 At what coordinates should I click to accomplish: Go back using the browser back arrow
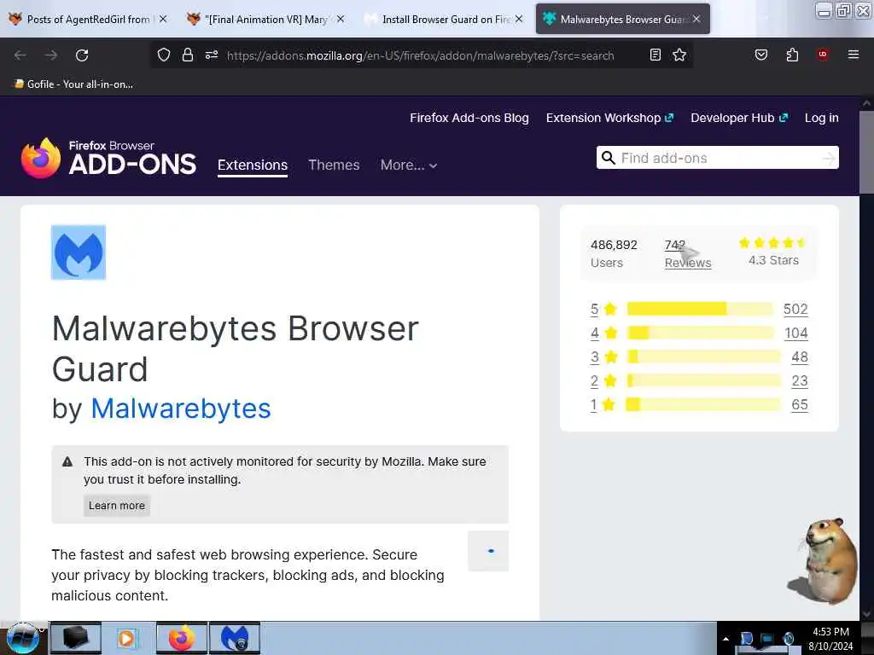coord(20,55)
